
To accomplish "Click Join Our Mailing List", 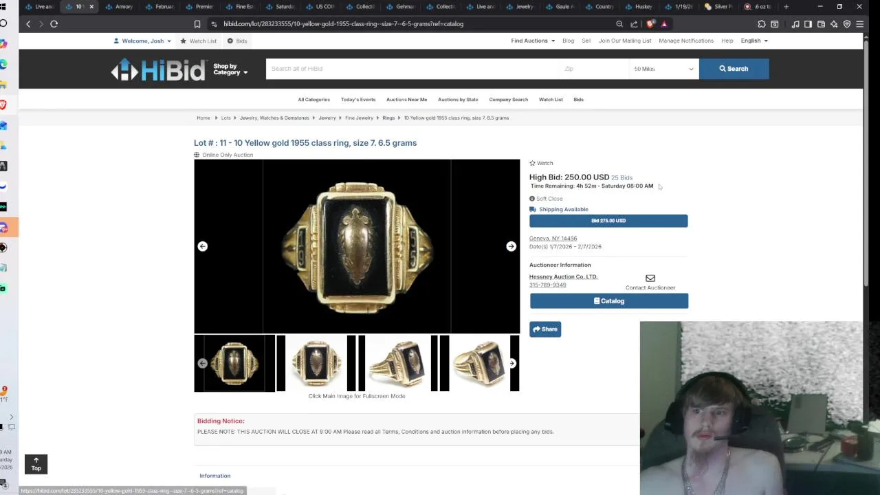I will 625,41.
